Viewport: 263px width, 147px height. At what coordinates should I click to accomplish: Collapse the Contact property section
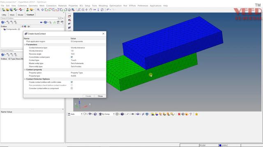[x=25, y=69]
